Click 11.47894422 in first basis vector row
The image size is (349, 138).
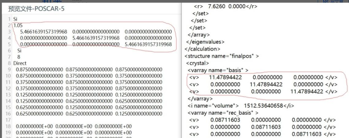click(x=225, y=77)
